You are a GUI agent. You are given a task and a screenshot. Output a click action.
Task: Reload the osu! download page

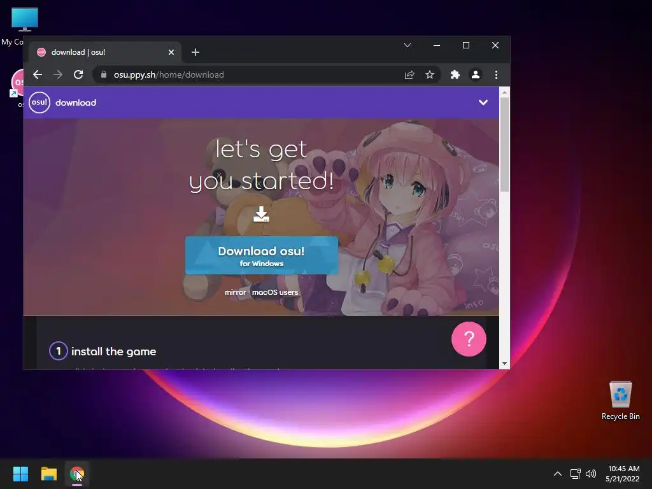click(78, 74)
